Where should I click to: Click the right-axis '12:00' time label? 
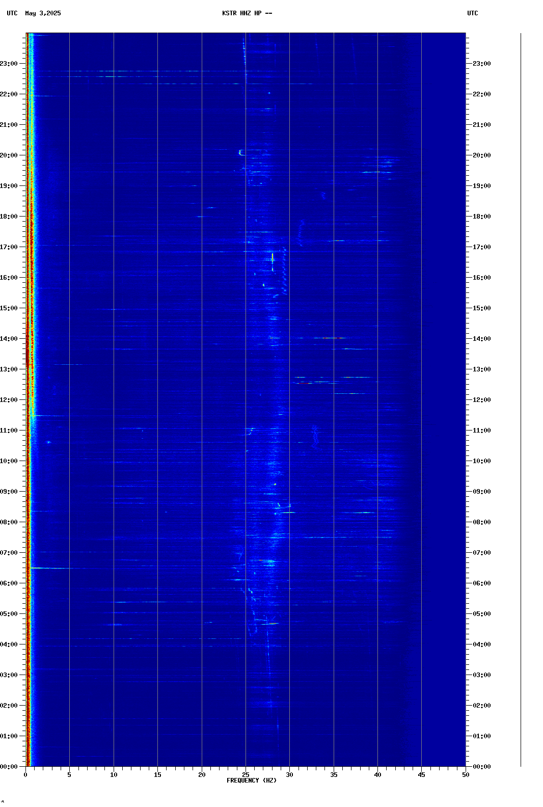[x=482, y=400]
